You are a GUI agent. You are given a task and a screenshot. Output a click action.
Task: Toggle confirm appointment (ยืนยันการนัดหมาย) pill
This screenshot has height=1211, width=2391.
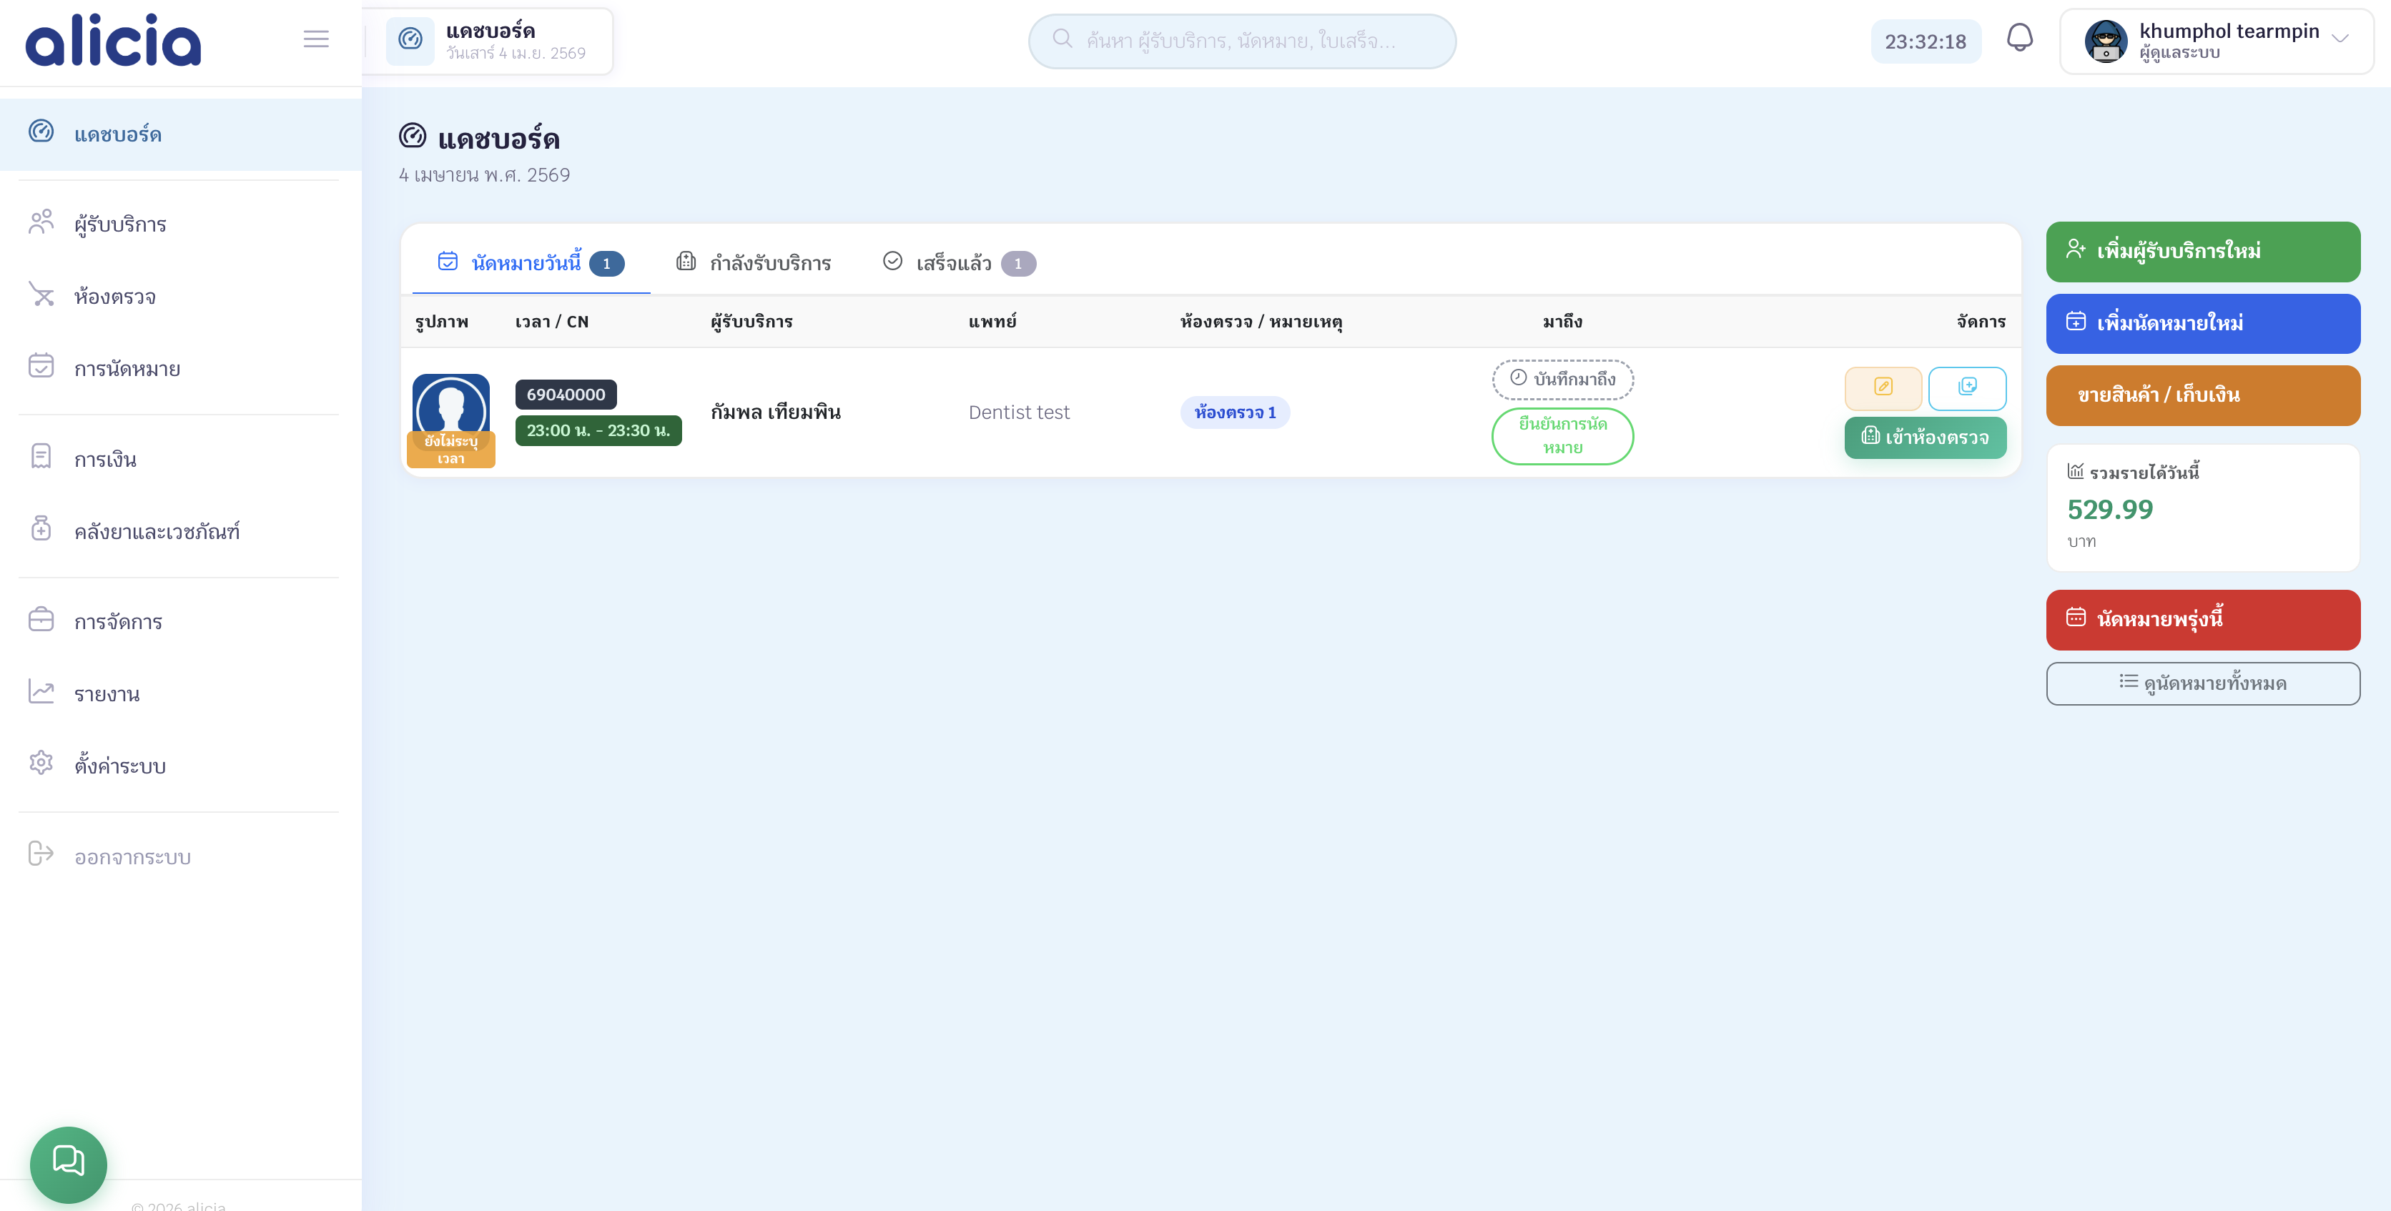tap(1562, 435)
